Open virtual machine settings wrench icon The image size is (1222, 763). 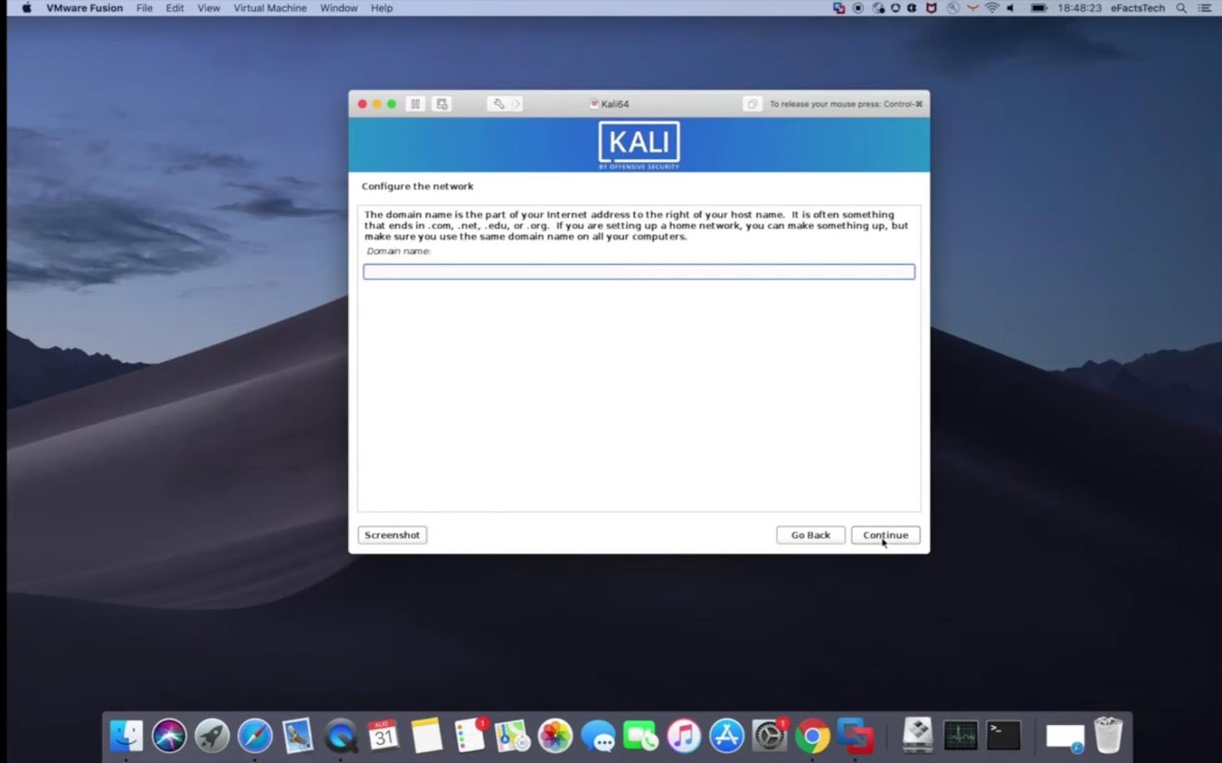click(498, 104)
